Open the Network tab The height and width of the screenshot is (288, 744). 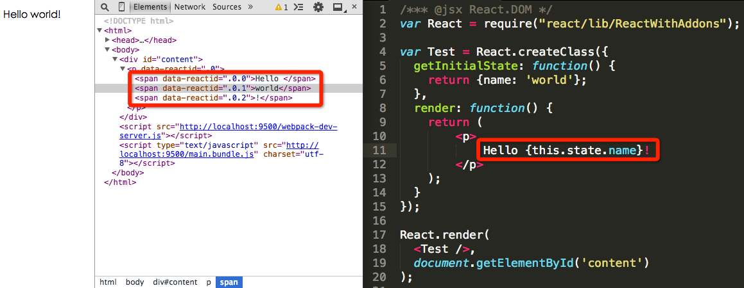[190, 7]
